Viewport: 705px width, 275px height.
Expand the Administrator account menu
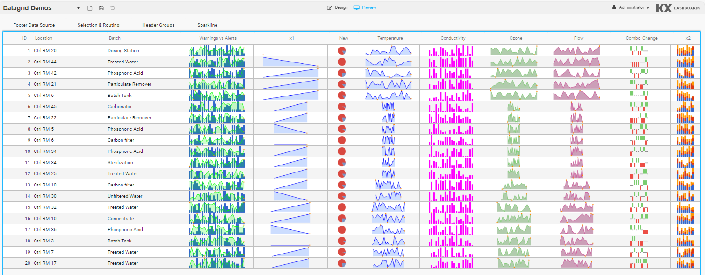pos(647,8)
